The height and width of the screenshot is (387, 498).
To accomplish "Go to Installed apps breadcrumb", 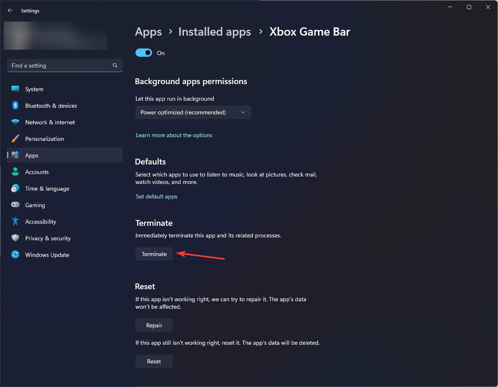I will [215, 32].
